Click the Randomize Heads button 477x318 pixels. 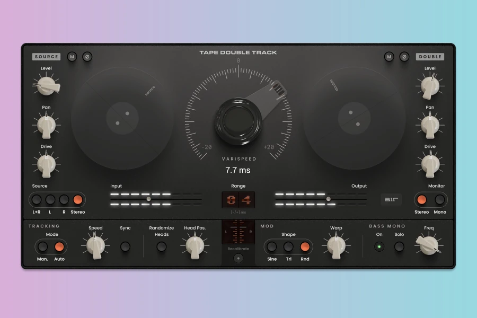(162, 246)
